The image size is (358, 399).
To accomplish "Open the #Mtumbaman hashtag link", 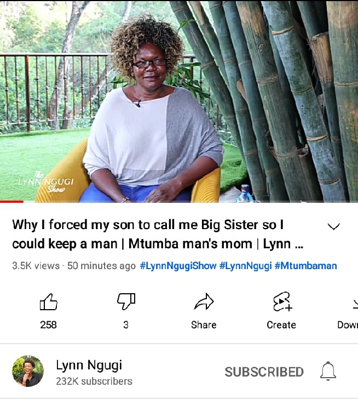I will 305,266.
